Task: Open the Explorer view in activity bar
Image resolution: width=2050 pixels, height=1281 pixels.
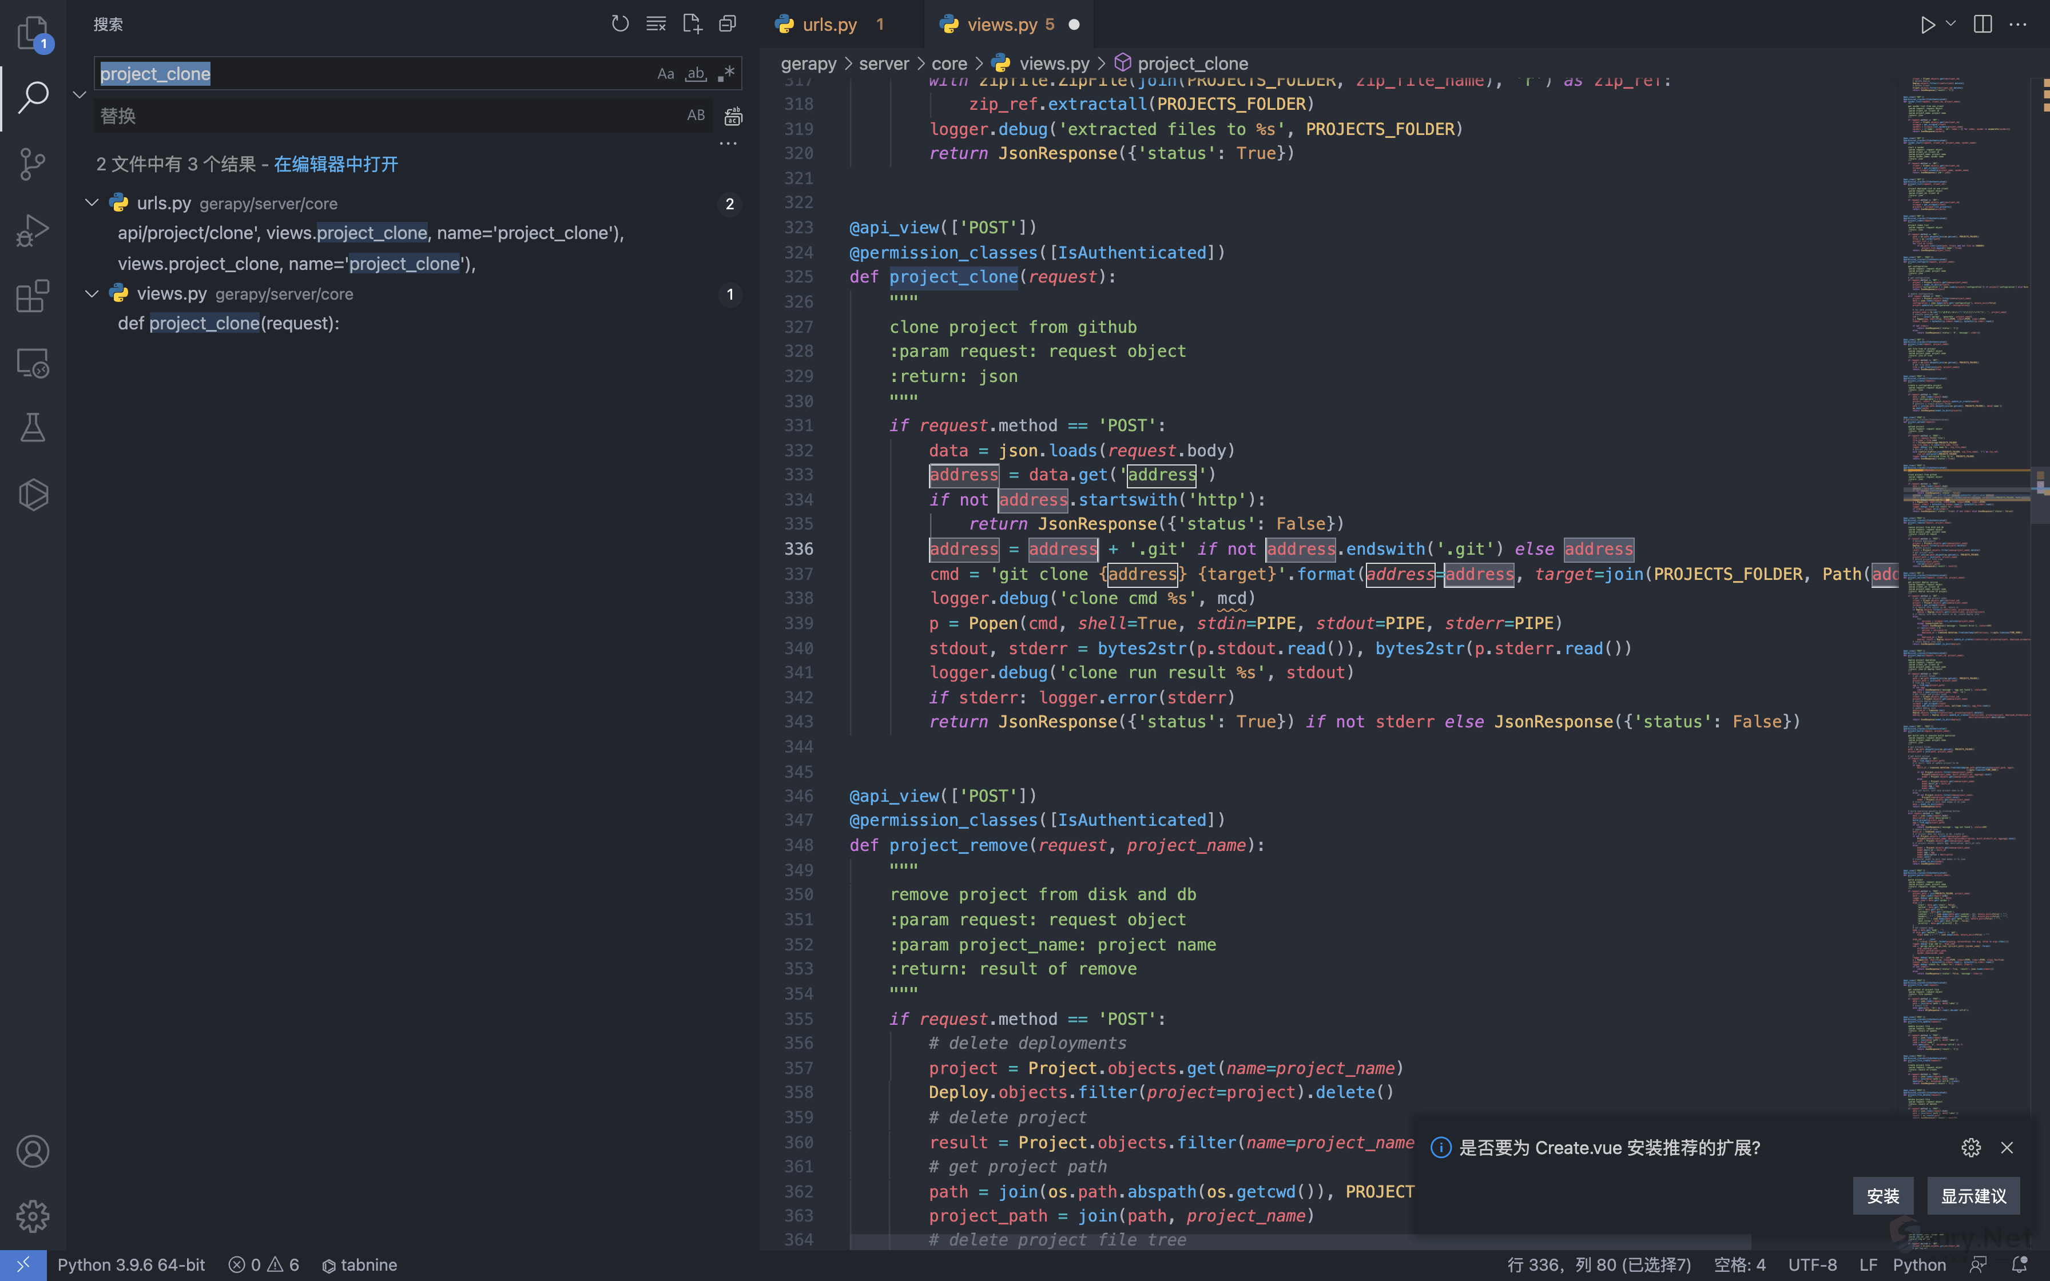Action: (32, 32)
